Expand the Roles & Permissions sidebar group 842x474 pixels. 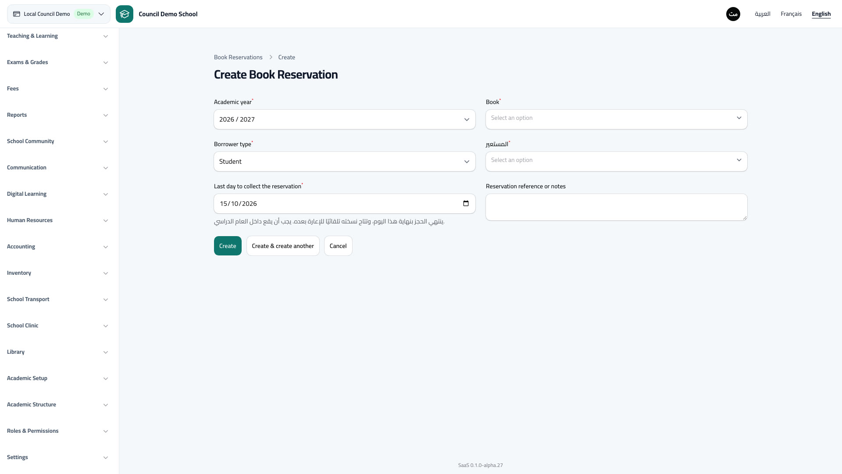57,431
